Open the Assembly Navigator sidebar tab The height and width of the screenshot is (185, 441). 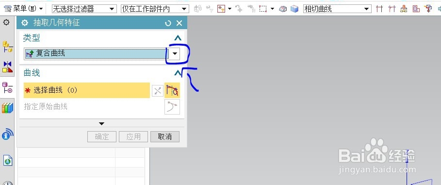8,46
